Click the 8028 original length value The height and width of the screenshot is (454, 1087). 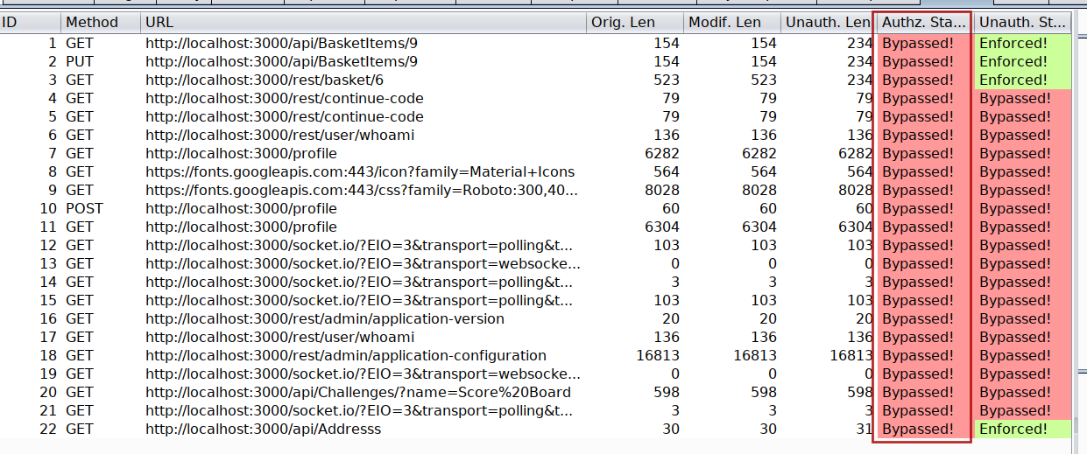tap(662, 190)
